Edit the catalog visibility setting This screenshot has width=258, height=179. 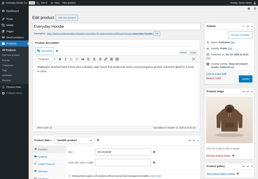pyautogui.click(x=232, y=67)
